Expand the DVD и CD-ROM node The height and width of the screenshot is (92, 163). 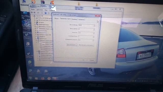(34, 18)
